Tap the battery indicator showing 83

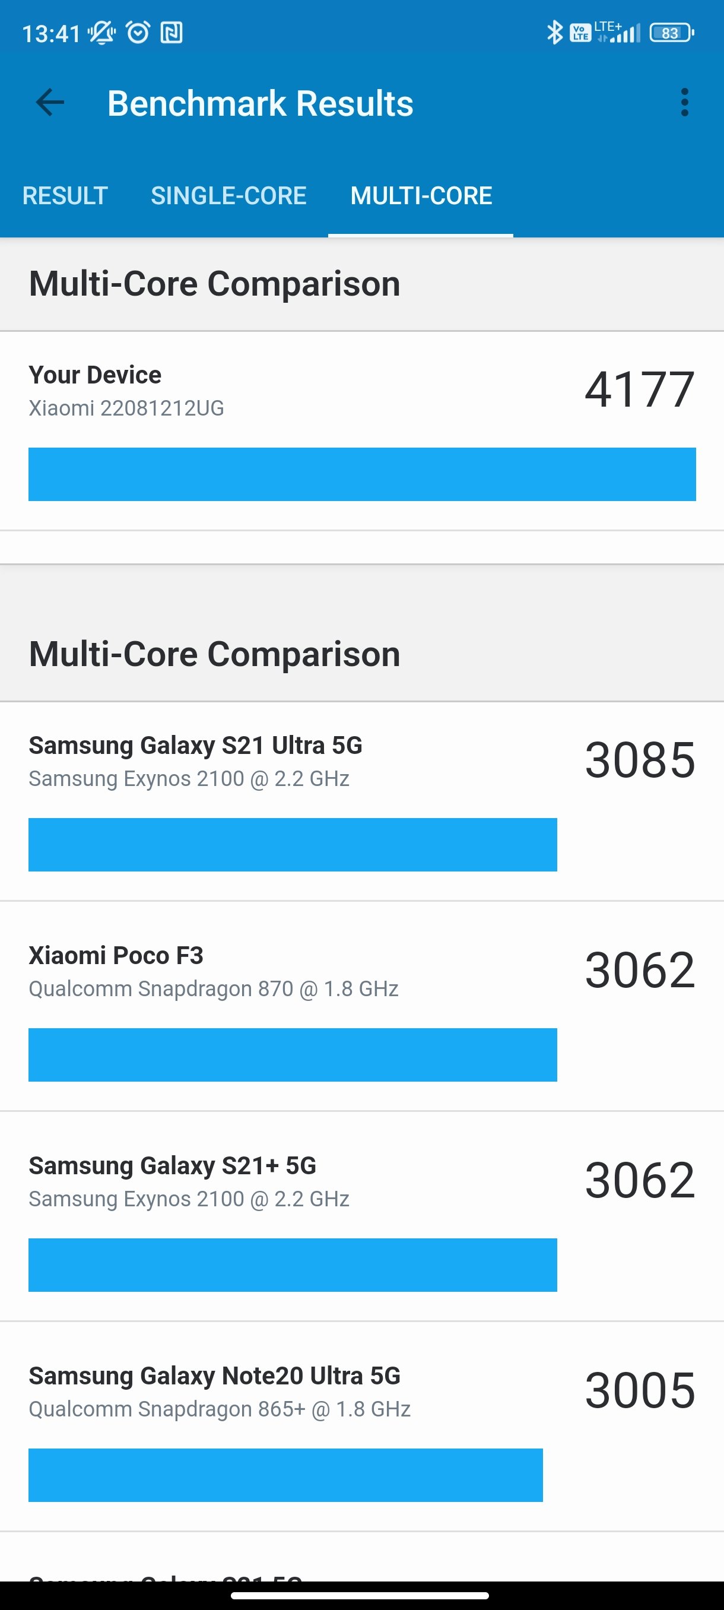point(672,33)
